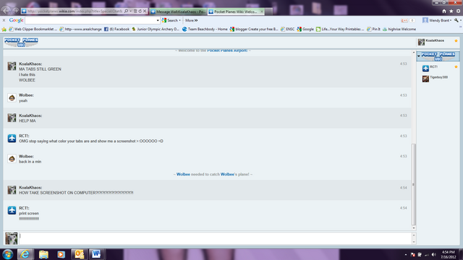
Task: Click the Google toolbar search field
Action: [90, 20]
